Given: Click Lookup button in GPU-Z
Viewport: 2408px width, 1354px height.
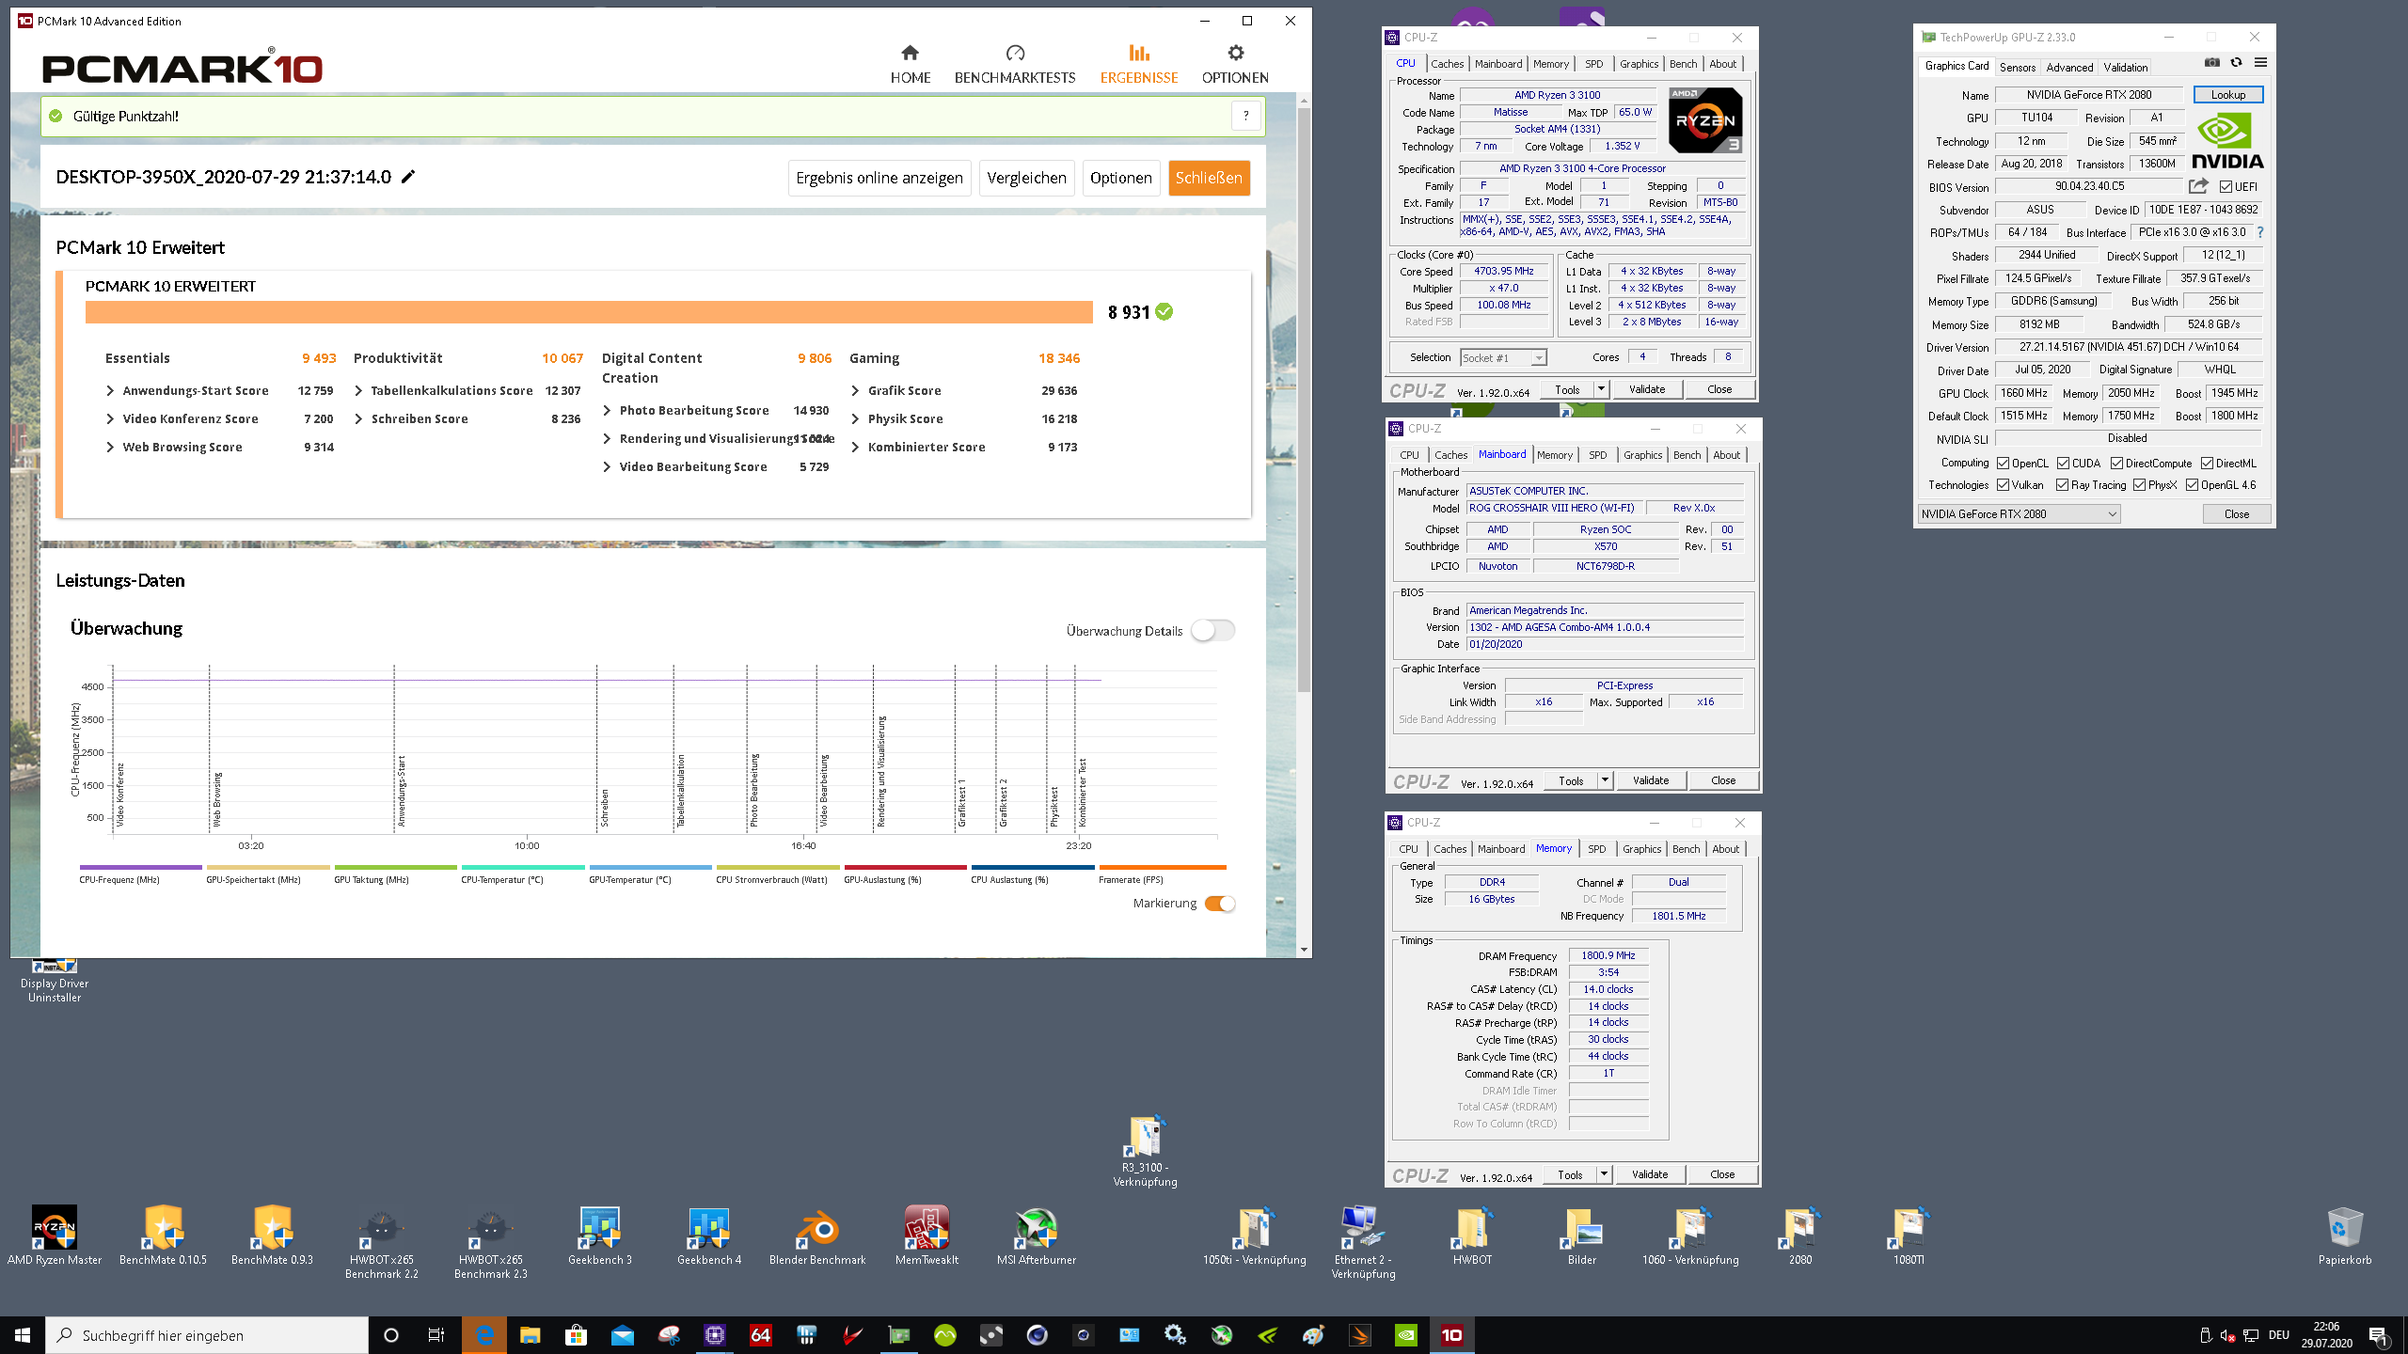Looking at the screenshot, I should click(x=2227, y=95).
